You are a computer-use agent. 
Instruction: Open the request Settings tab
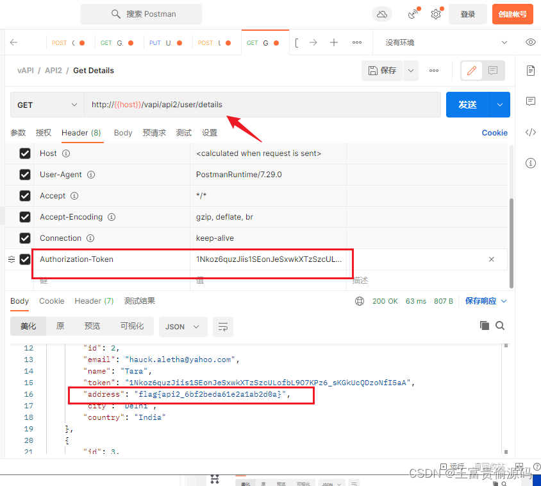click(x=210, y=133)
